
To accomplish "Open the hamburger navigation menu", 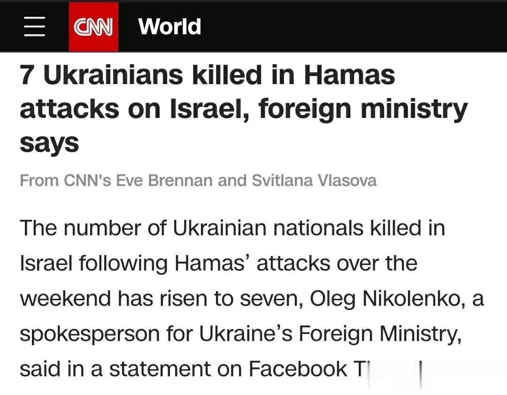I will click(34, 26).
